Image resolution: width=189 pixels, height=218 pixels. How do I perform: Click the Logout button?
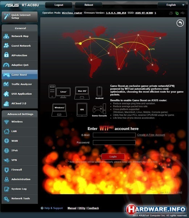point(59,5)
